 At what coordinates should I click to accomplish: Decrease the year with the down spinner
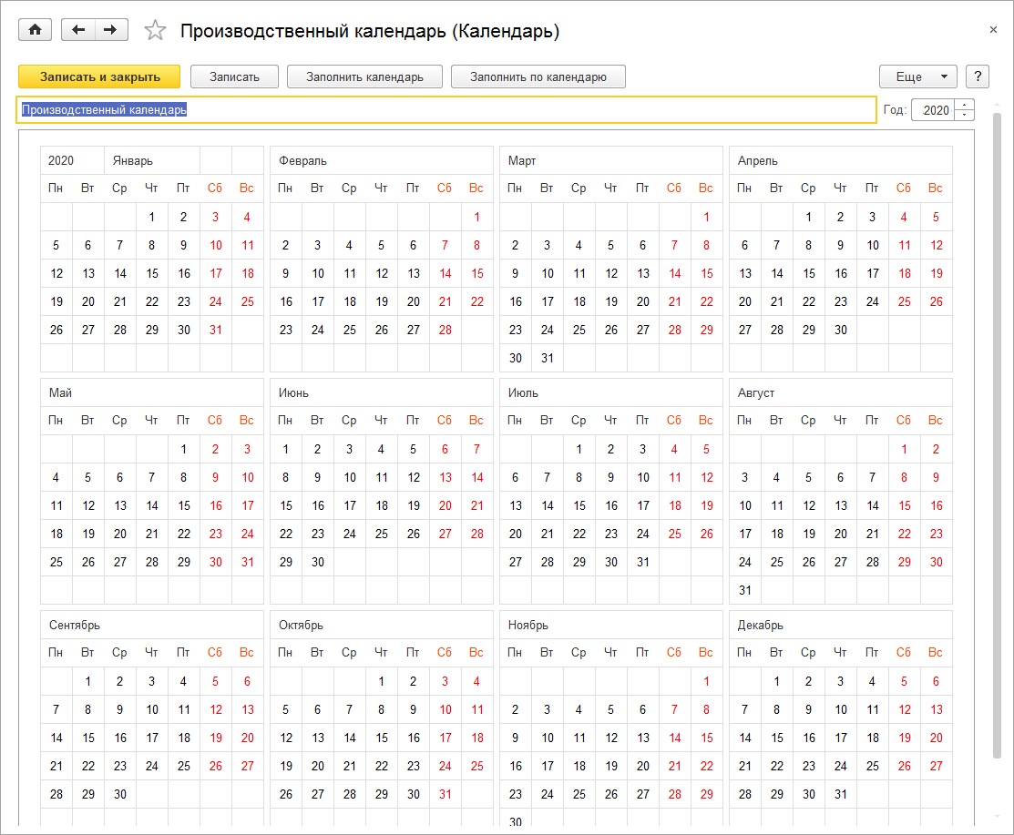[x=964, y=115]
